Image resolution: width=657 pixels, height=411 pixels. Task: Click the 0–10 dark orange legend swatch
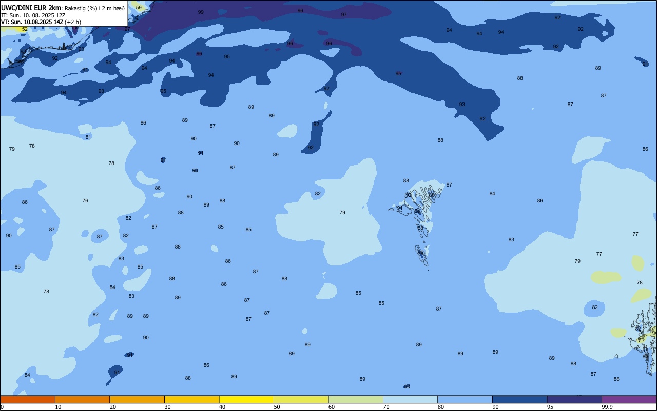point(28,399)
